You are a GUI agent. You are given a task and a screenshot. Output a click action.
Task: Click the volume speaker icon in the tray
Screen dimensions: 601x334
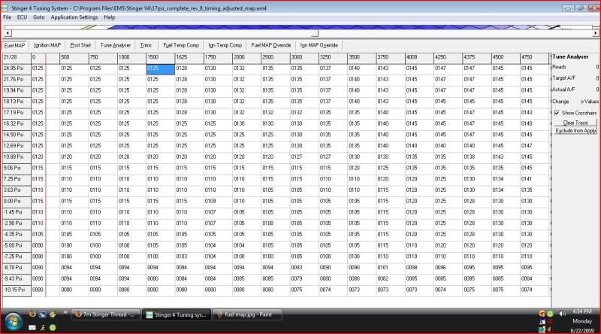pyautogui.click(x=562, y=314)
